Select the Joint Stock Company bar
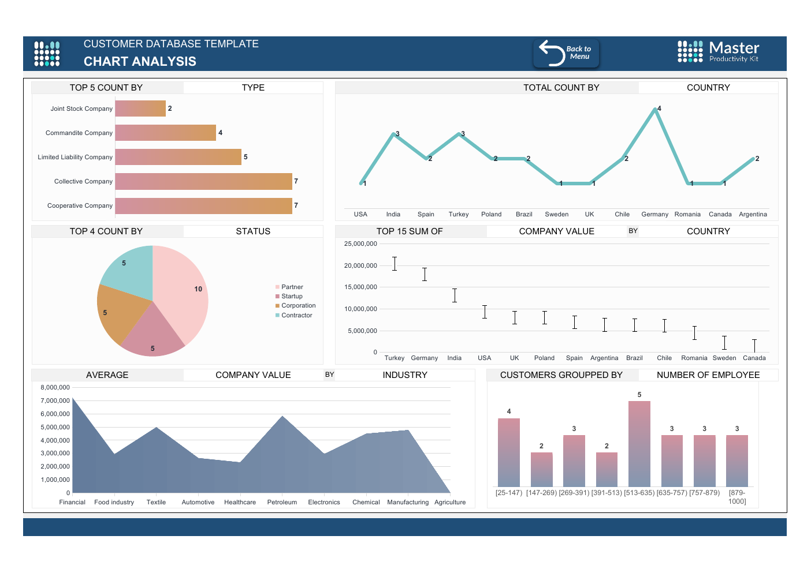Image resolution: width=811 pixels, height=573 pixels. [140, 108]
